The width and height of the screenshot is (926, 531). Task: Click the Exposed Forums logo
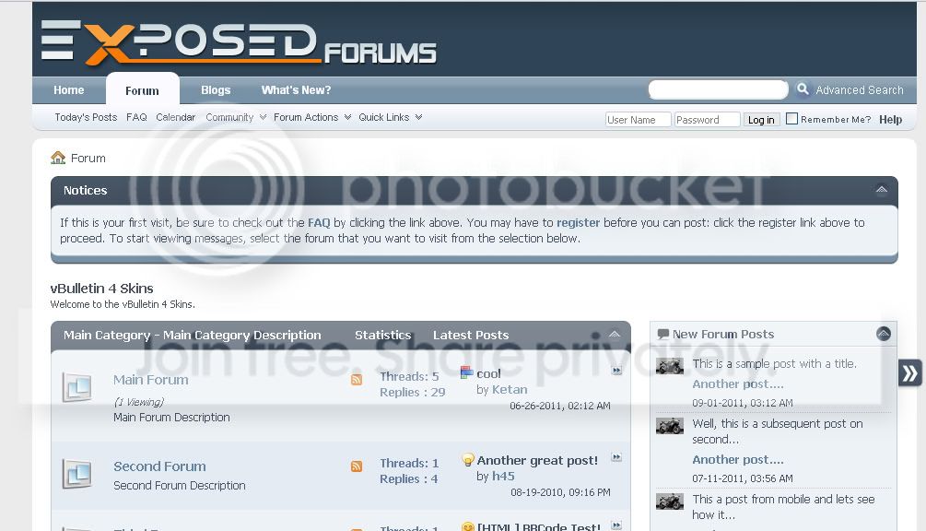pos(239,43)
